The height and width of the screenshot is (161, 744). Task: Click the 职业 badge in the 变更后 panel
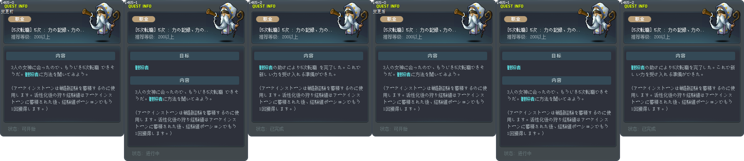tap(392, 19)
